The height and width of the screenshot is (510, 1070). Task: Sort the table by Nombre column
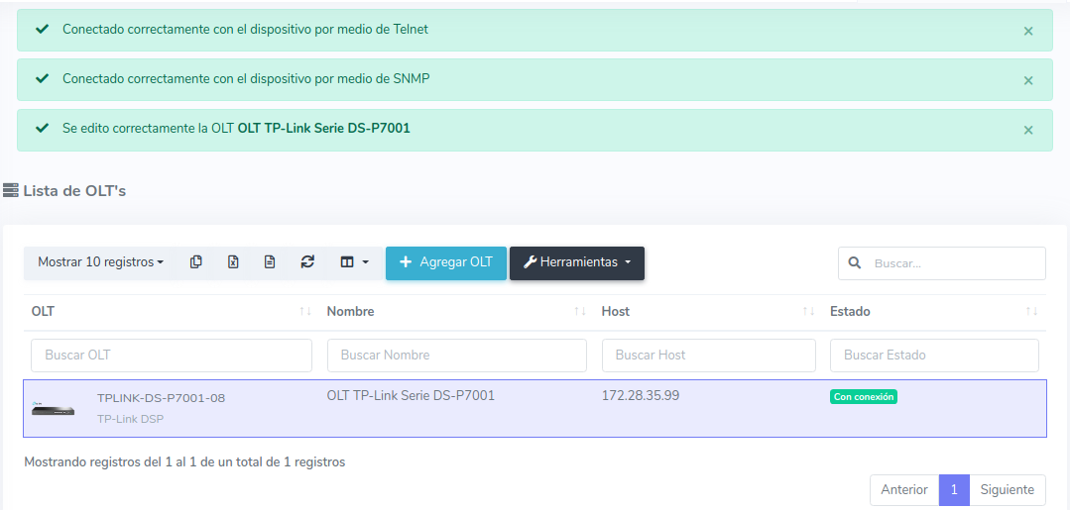pos(580,312)
